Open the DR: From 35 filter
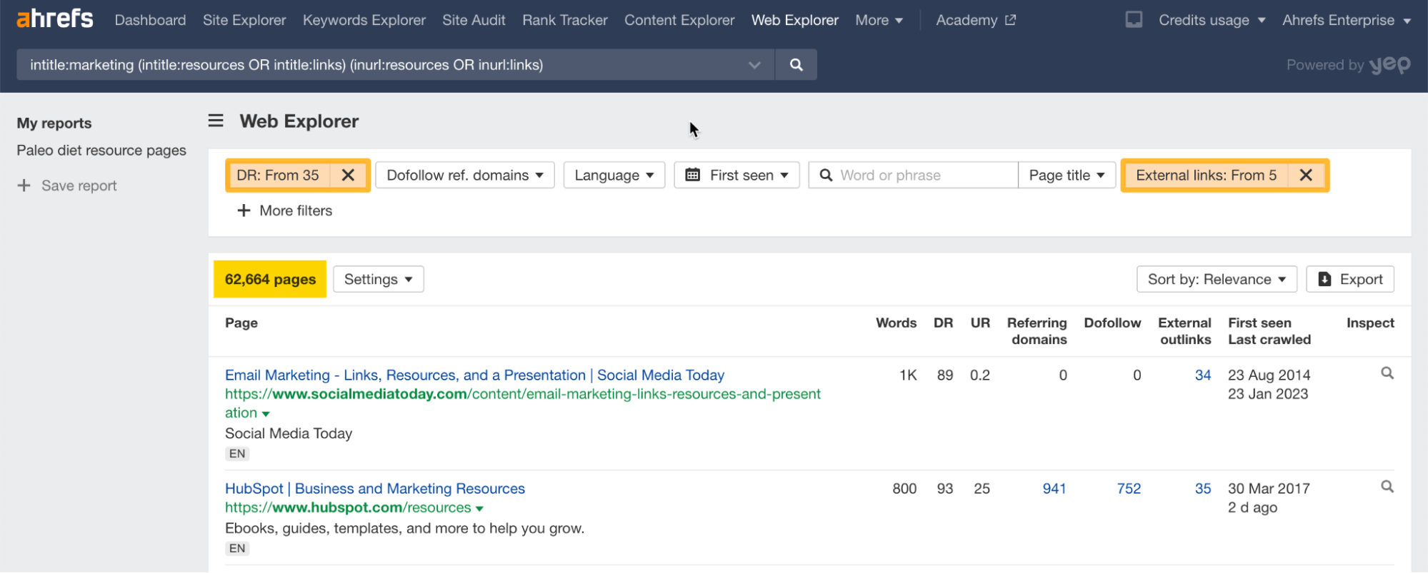The image size is (1428, 573). [278, 175]
